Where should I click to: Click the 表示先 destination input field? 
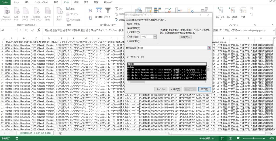[x=172, y=48]
